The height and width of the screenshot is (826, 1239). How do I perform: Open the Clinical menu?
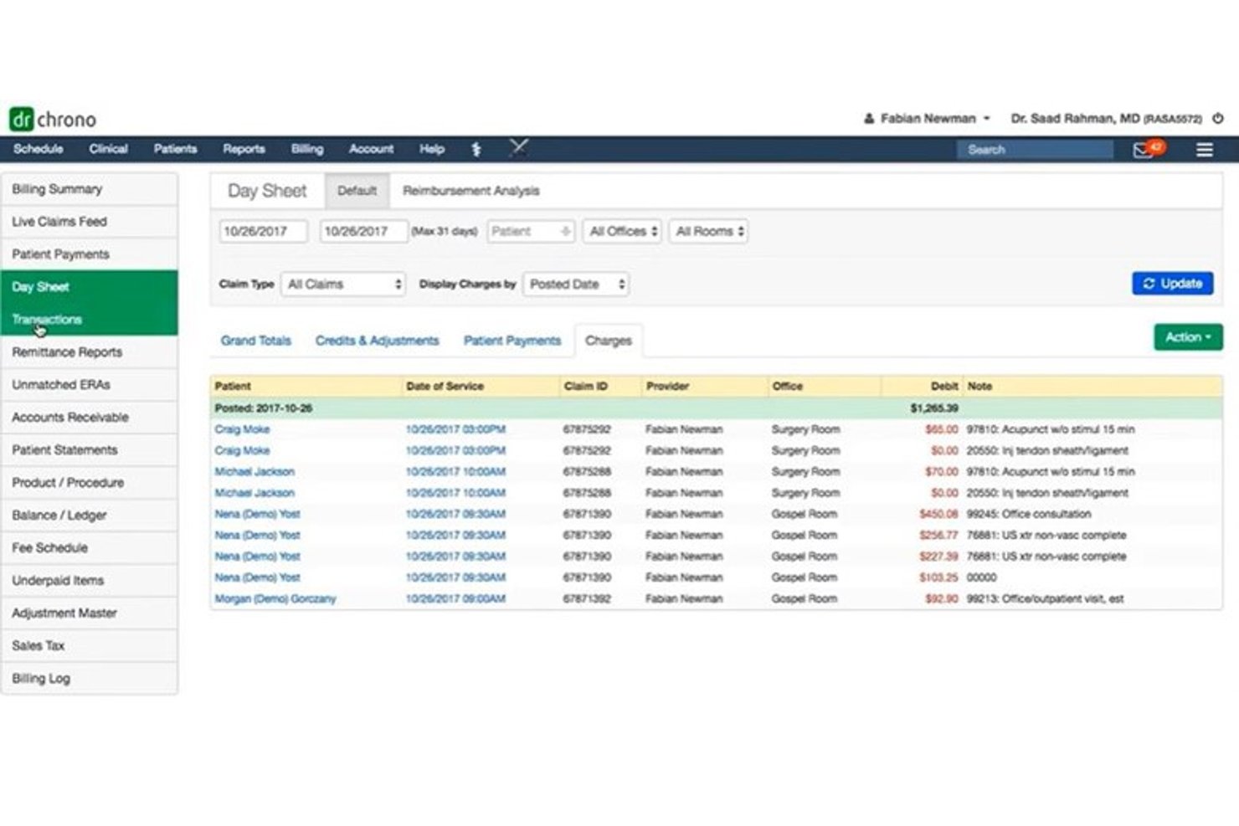point(109,149)
